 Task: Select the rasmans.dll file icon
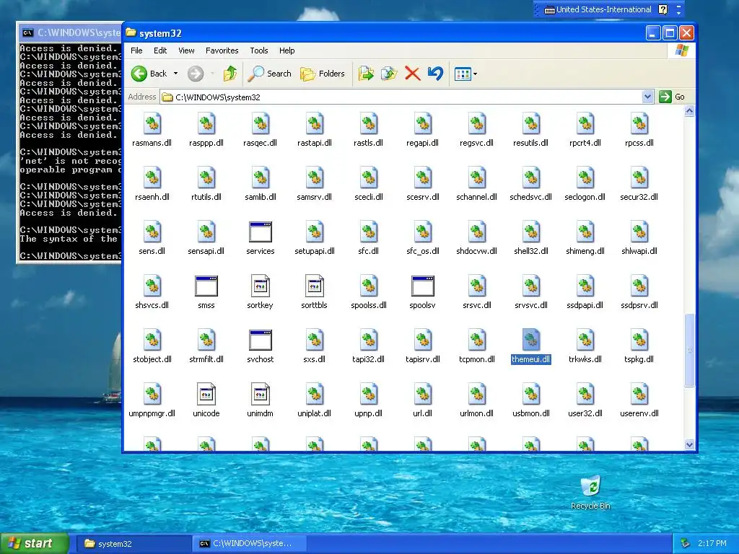click(152, 123)
